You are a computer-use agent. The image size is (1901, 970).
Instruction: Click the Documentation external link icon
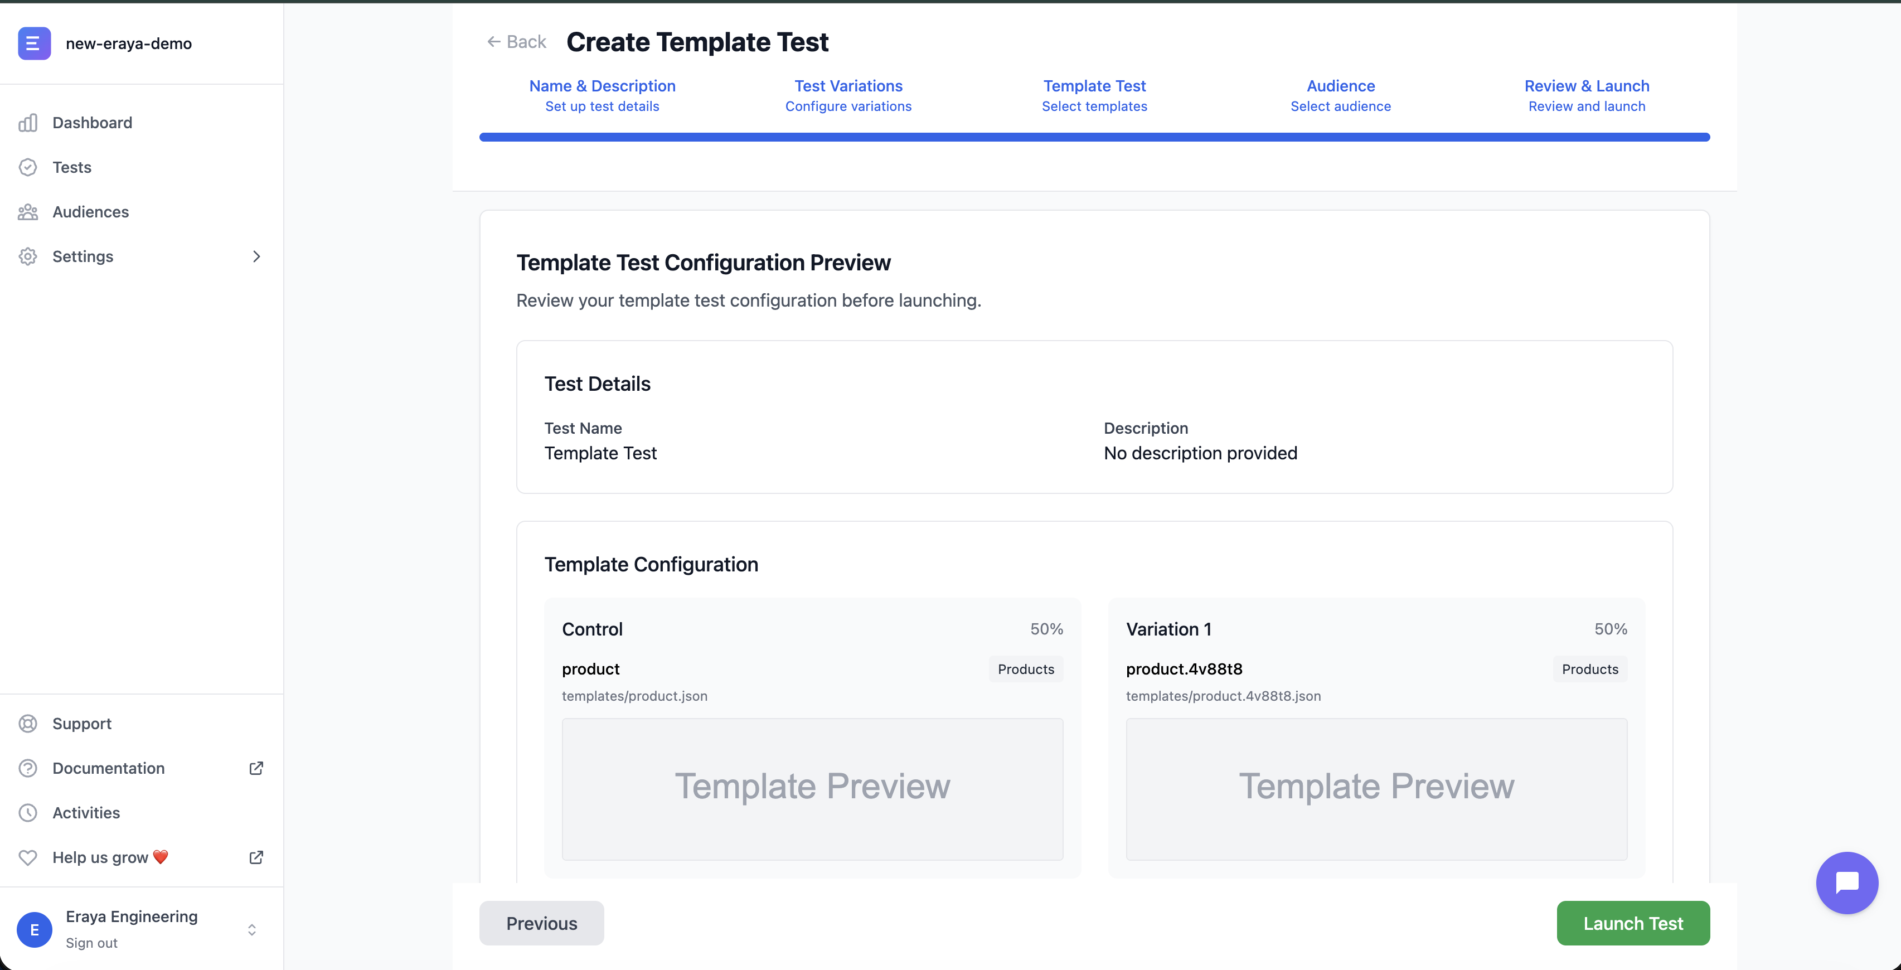click(x=256, y=768)
